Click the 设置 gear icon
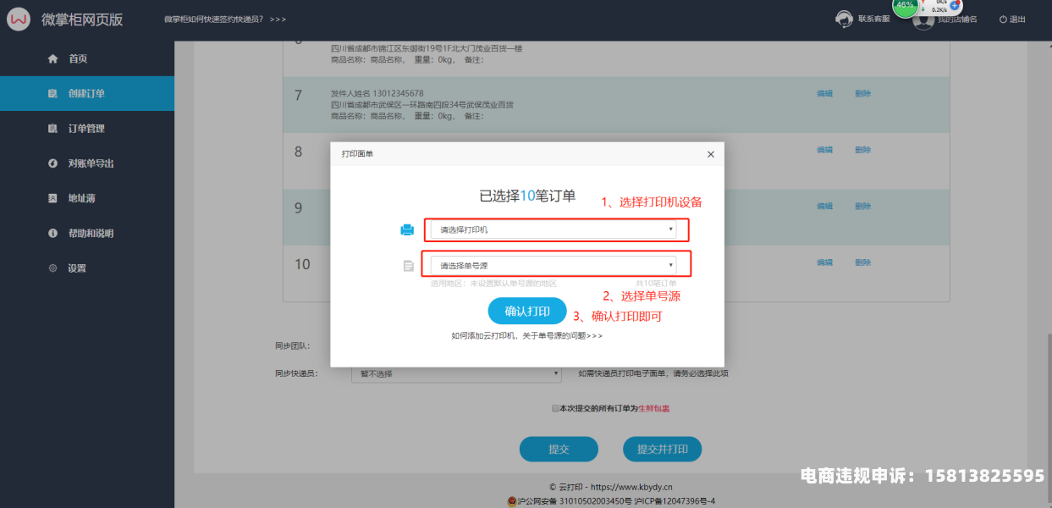The width and height of the screenshot is (1052, 508). tap(52, 268)
